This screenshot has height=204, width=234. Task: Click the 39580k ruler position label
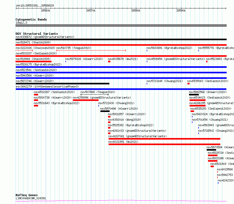(x=136, y=11)
